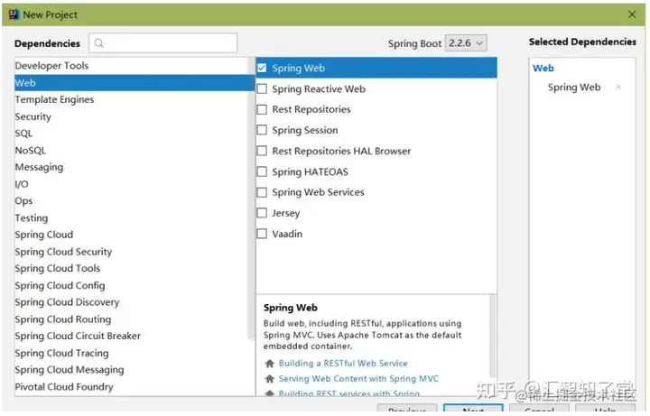Click the Web group heading in Selected Dependencies
This screenshot has width=650, height=416.
(543, 68)
